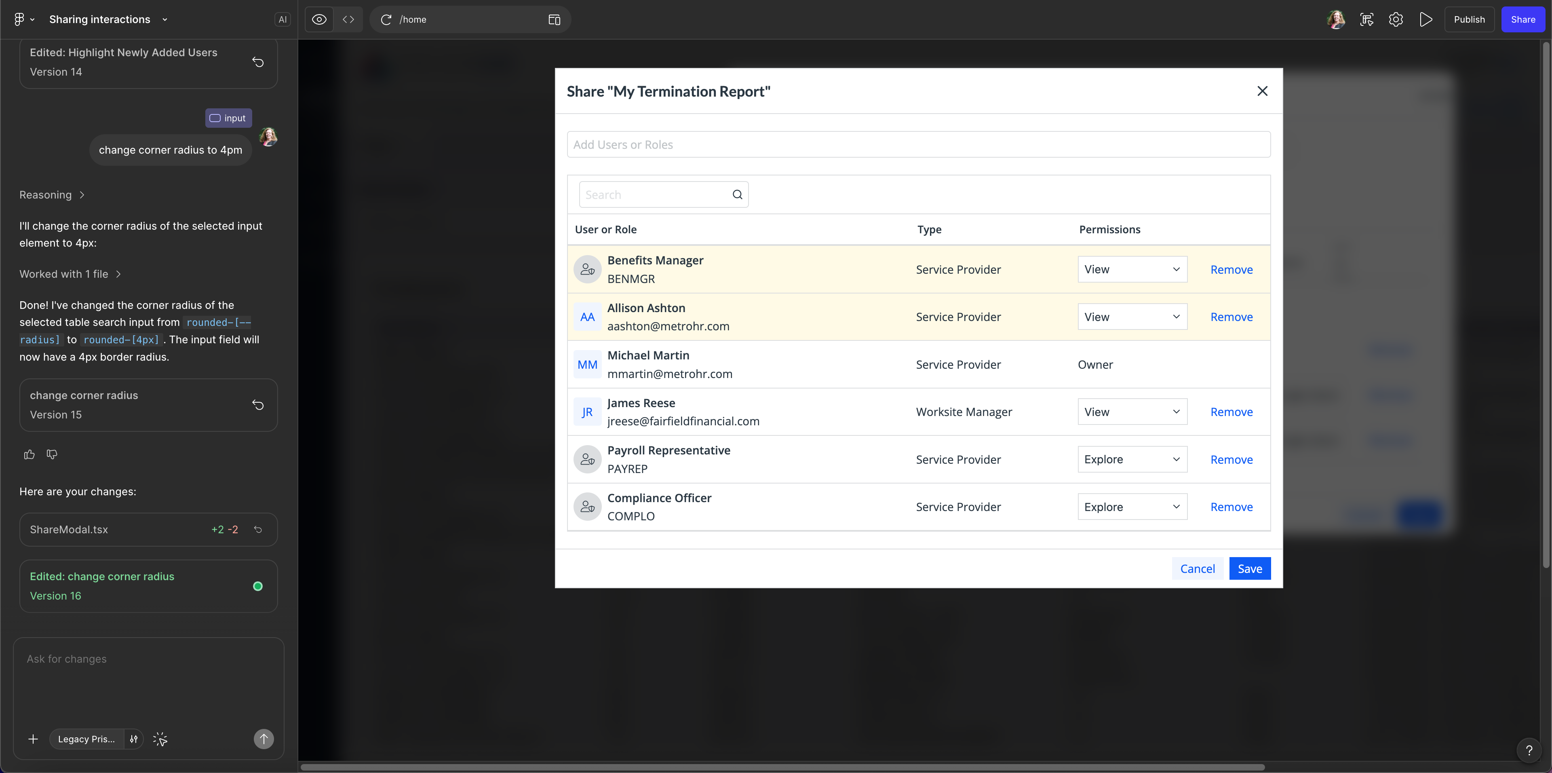This screenshot has width=1552, height=773.
Task: Click the settings gear icon
Action: click(1395, 19)
